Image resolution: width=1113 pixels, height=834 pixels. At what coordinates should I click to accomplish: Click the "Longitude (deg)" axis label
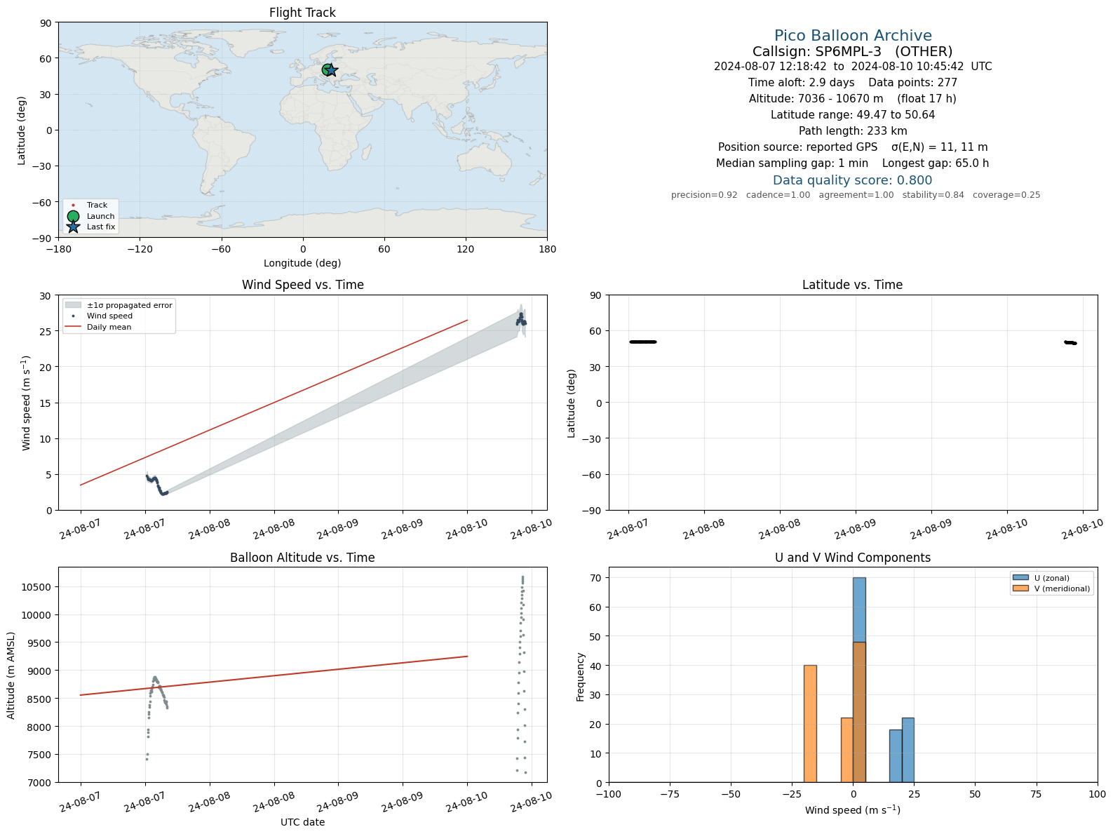click(x=302, y=263)
